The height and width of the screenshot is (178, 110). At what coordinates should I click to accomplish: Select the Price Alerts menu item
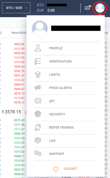click(60, 88)
